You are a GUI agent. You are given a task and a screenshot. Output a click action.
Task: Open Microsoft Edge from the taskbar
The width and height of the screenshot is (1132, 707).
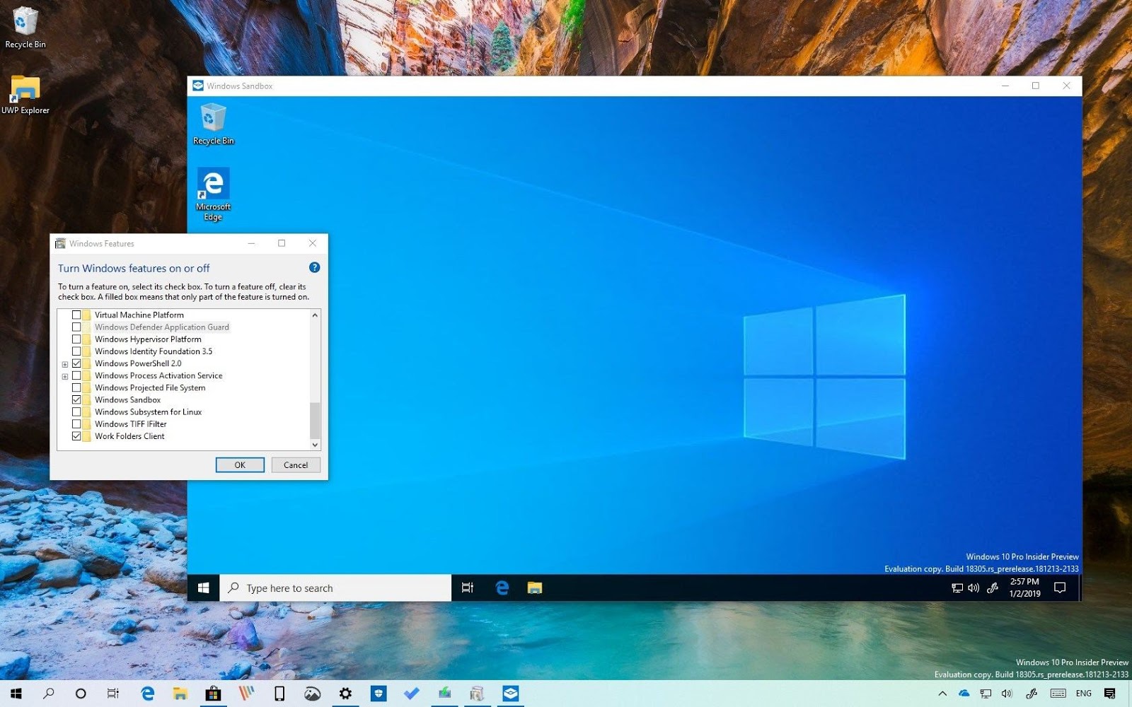[x=148, y=694]
